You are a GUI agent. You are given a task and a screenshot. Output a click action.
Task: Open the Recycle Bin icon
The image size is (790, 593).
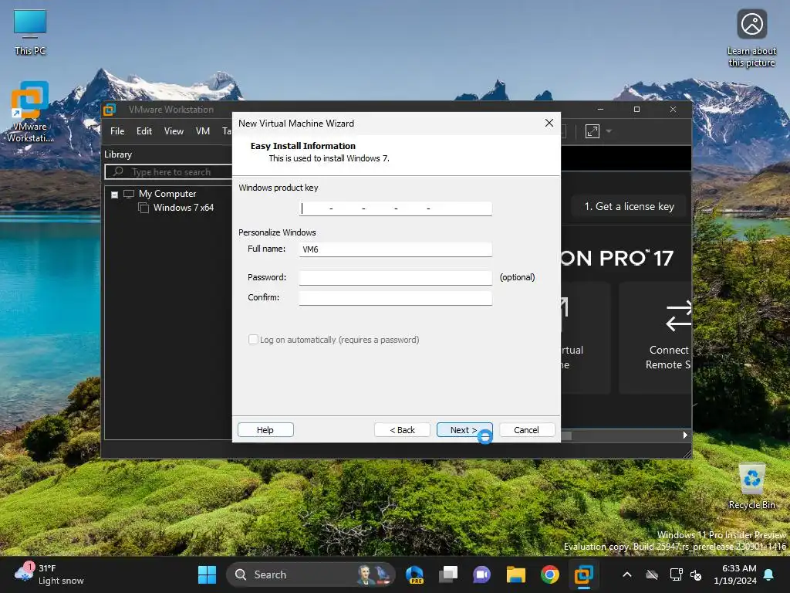(751, 486)
